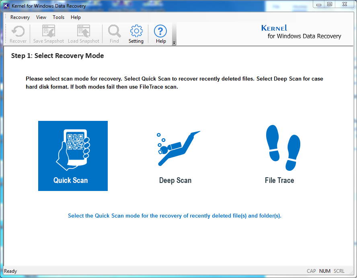Open the Tools menu
The image size is (357, 278).
[x=59, y=17]
